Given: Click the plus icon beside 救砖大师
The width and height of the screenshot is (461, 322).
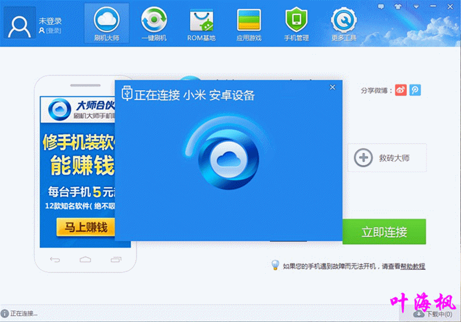Looking at the screenshot, I should [x=364, y=158].
